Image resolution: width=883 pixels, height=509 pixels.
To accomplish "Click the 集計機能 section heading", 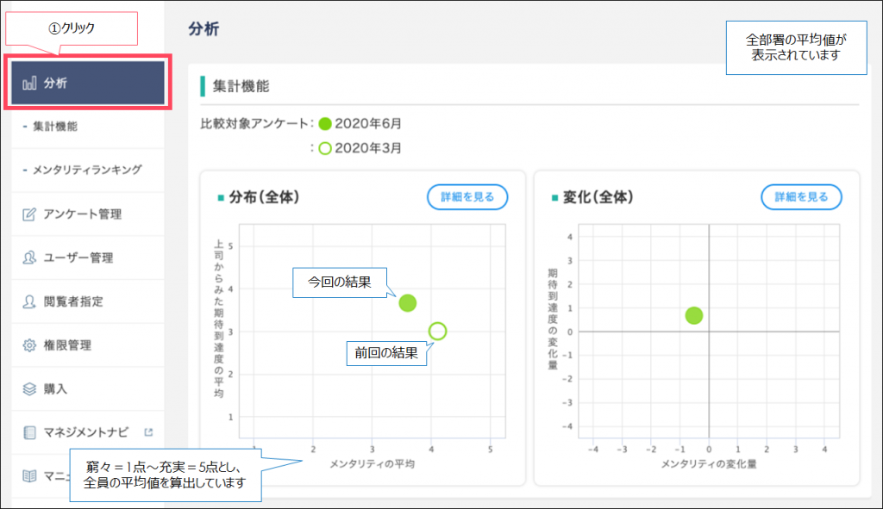I will point(241,86).
